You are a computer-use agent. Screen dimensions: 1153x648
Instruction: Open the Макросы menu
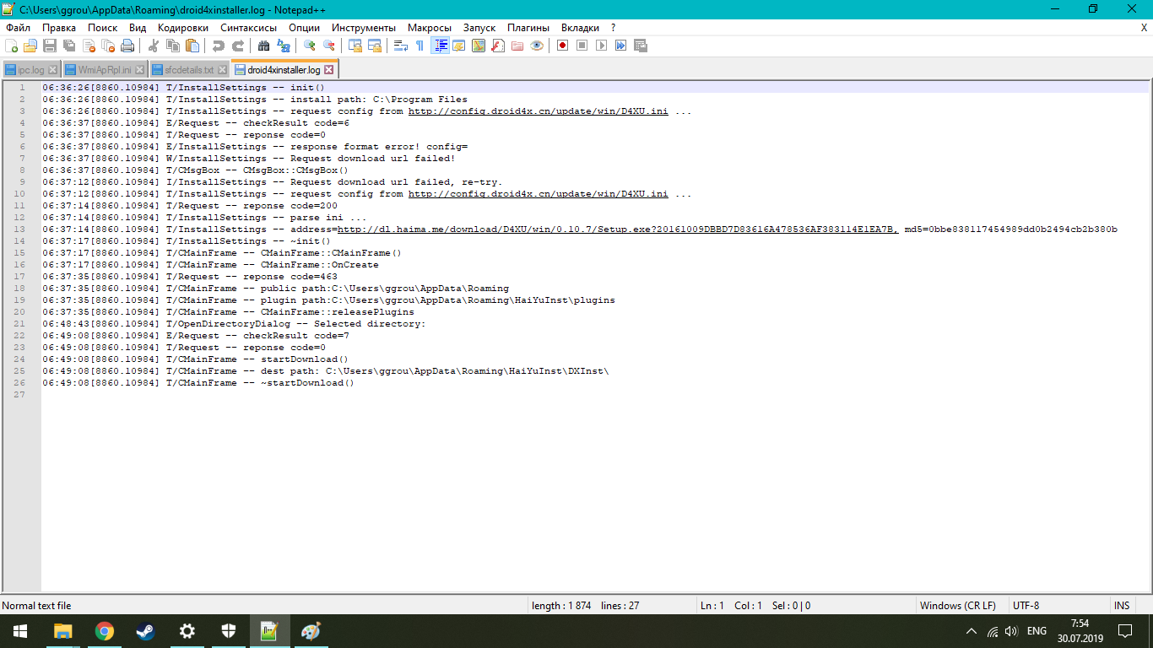430,28
